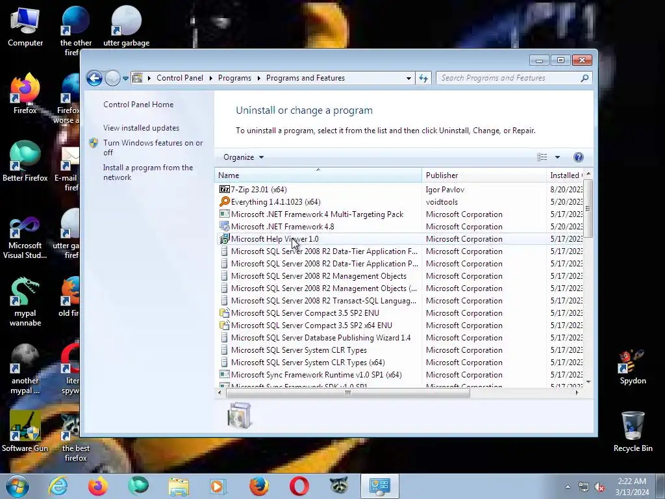Click the search magnifier icon
665x499 pixels.
coord(585,78)
